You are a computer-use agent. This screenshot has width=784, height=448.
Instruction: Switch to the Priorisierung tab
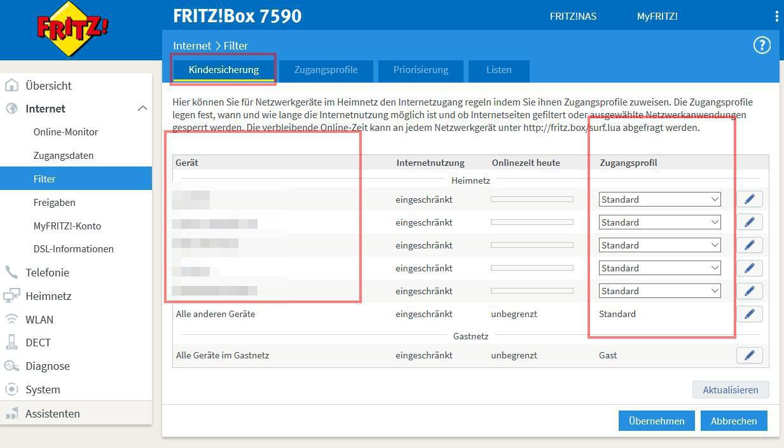click(x=420, y=70)
